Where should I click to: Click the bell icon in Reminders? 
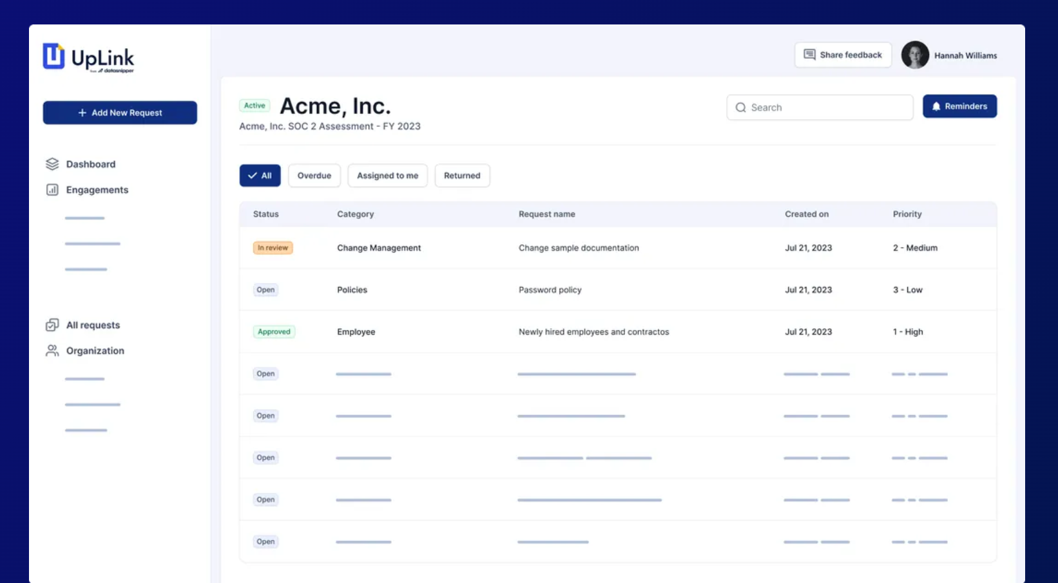click(936, 106)
